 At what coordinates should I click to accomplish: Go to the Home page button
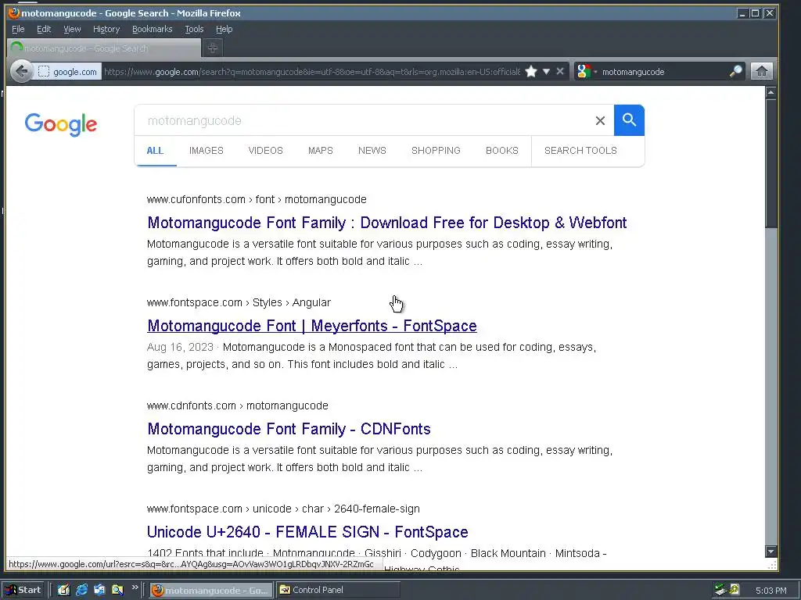(x=762, y=71)
